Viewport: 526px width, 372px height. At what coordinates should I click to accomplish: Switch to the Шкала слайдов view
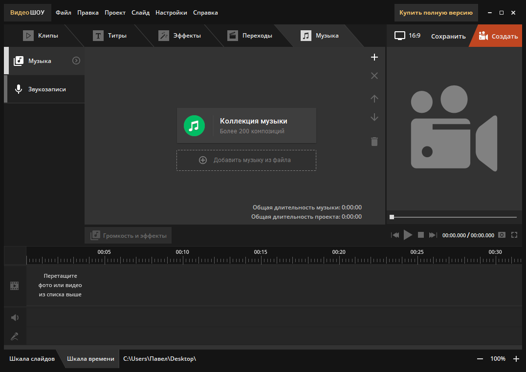[32, 359]
